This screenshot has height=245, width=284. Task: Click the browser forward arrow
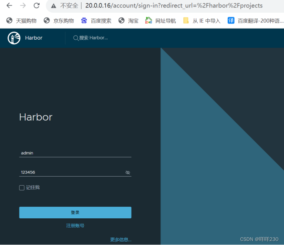[x=23, y=5]
